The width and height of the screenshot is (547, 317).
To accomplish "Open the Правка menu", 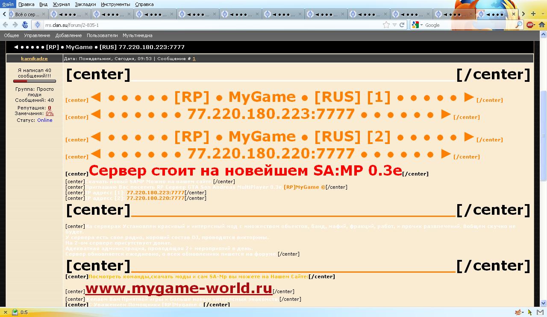I will tap(26, 4).
